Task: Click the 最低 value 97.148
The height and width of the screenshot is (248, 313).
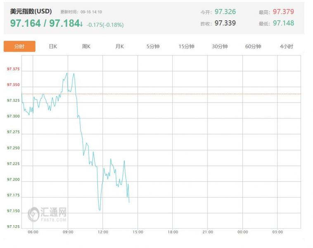Action: click(x=283, y=23)
